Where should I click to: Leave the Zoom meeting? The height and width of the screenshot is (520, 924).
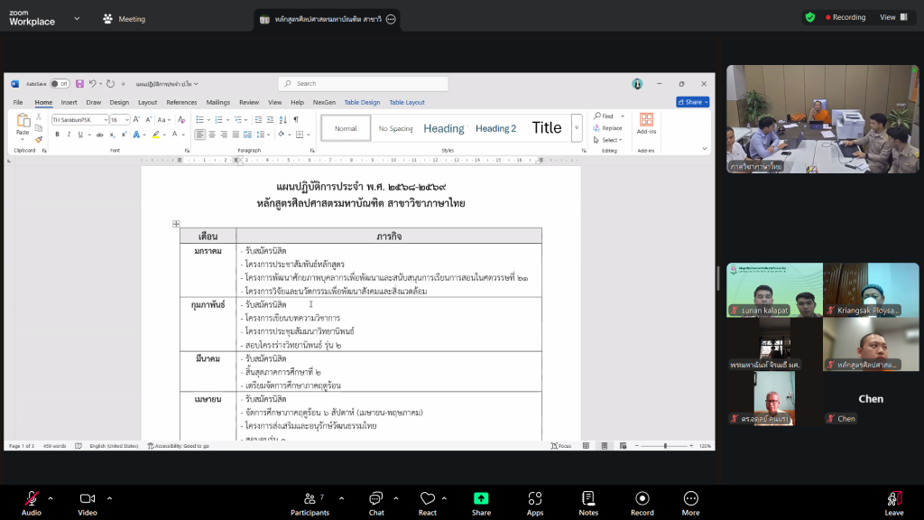pyautogui.click(x=893, y=504)
